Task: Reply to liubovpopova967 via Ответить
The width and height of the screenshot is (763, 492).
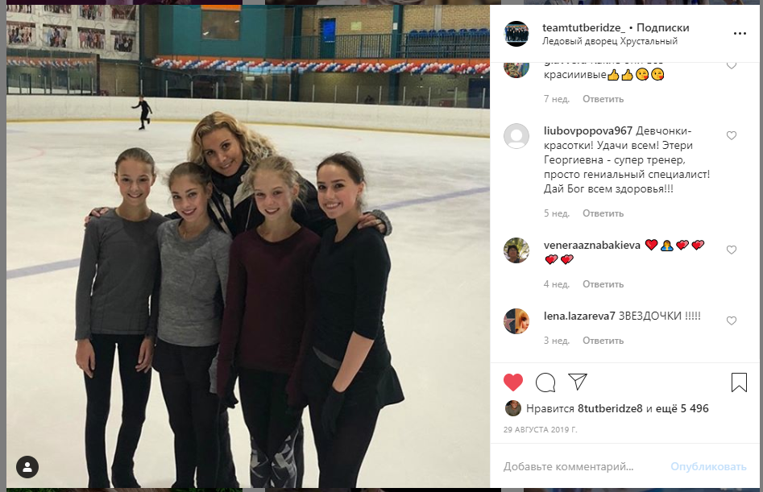Action: pyautogui.click(x=603, y=213)
